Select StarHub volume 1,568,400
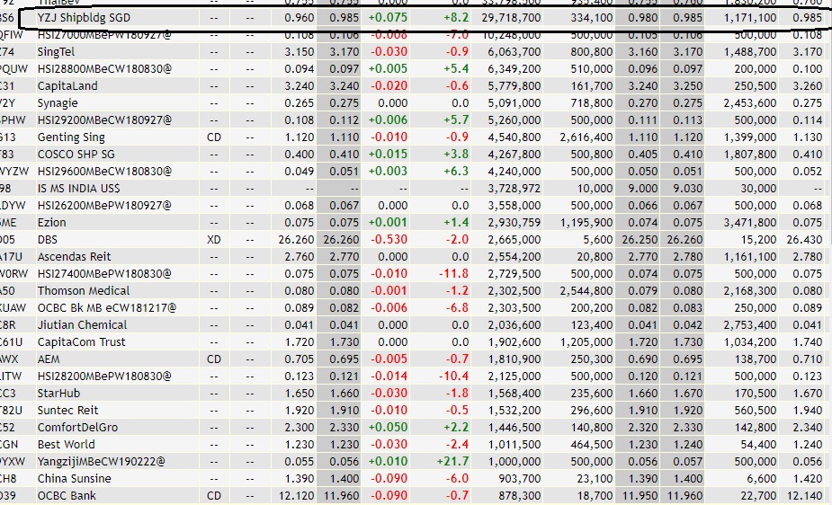Image resolution: width=832 pixels, height=505 pixels. point(514,394)
